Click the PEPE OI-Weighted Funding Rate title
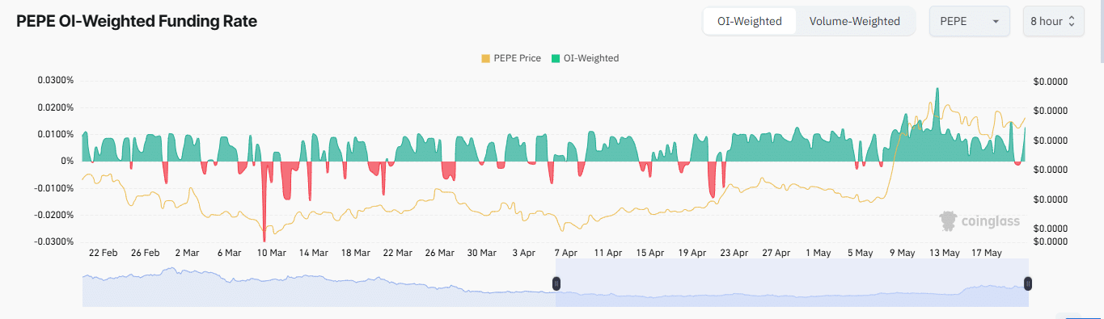The width and height of the screenshot is (1104, 319). [137, 22]
